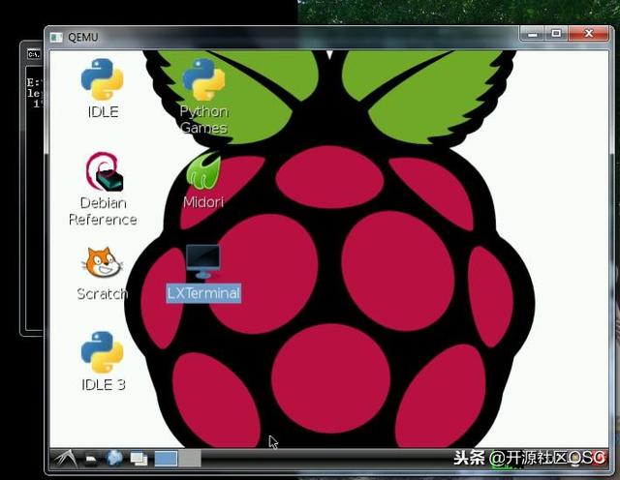Click the Command Prompt window's title icon
620x480 pixels.
point(34,54)
